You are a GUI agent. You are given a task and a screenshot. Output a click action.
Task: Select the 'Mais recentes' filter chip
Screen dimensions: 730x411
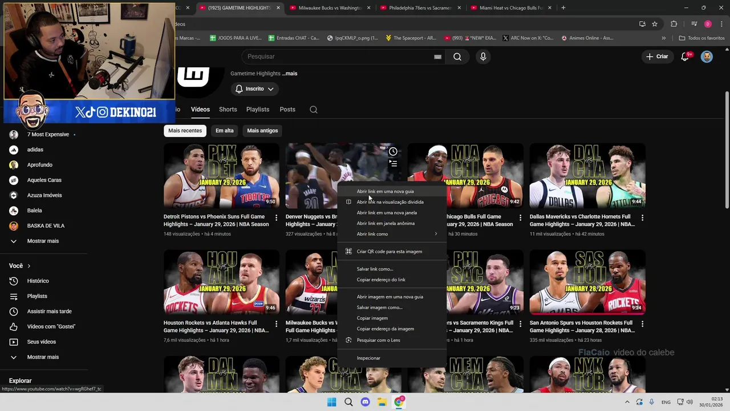pyautogui.click(x=185, y=131)
